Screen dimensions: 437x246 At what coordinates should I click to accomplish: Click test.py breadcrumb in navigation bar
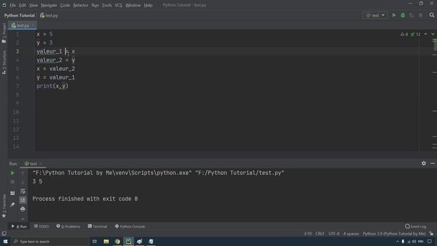49,16
